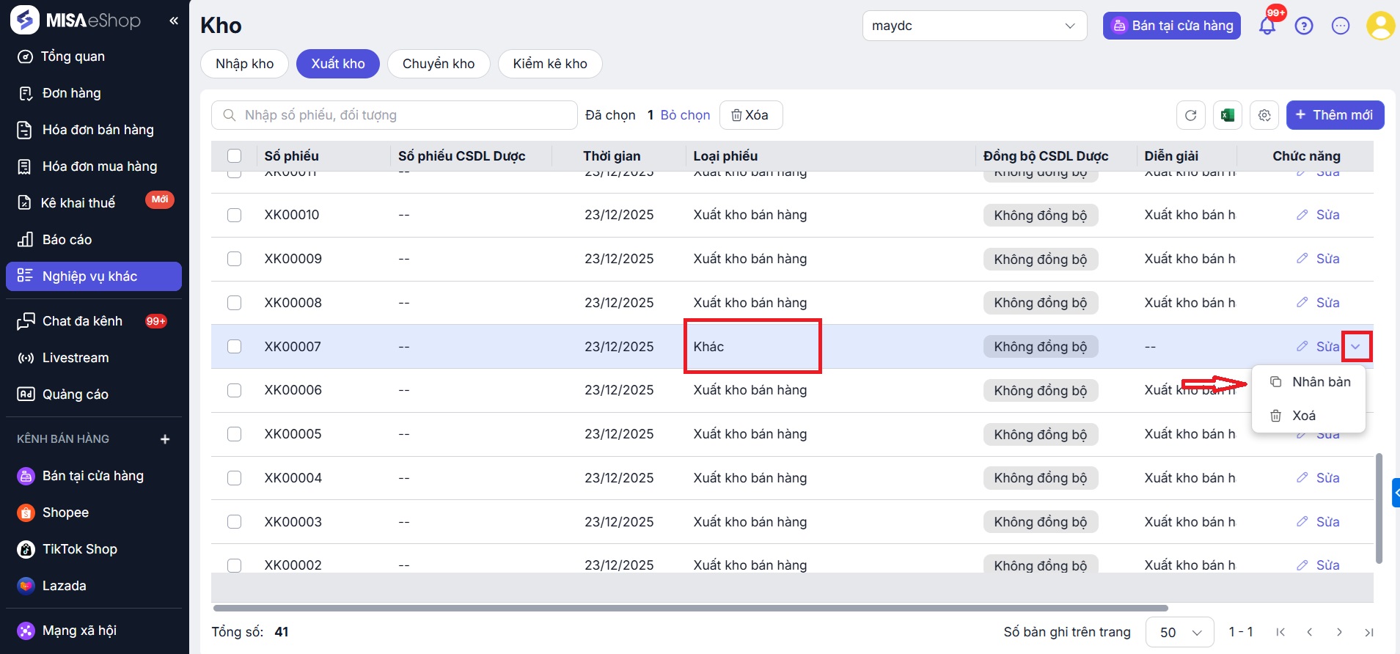1400x654 pixels.
Task: Toggle the select-all header checkbox
Action: pos(235,155)
